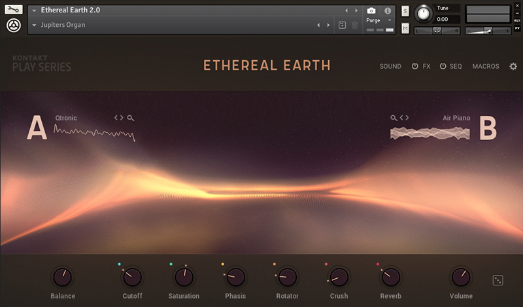Click the yellow dot above Phasis
The height and width of the screenshot is (307, 523).
[222, 264]
